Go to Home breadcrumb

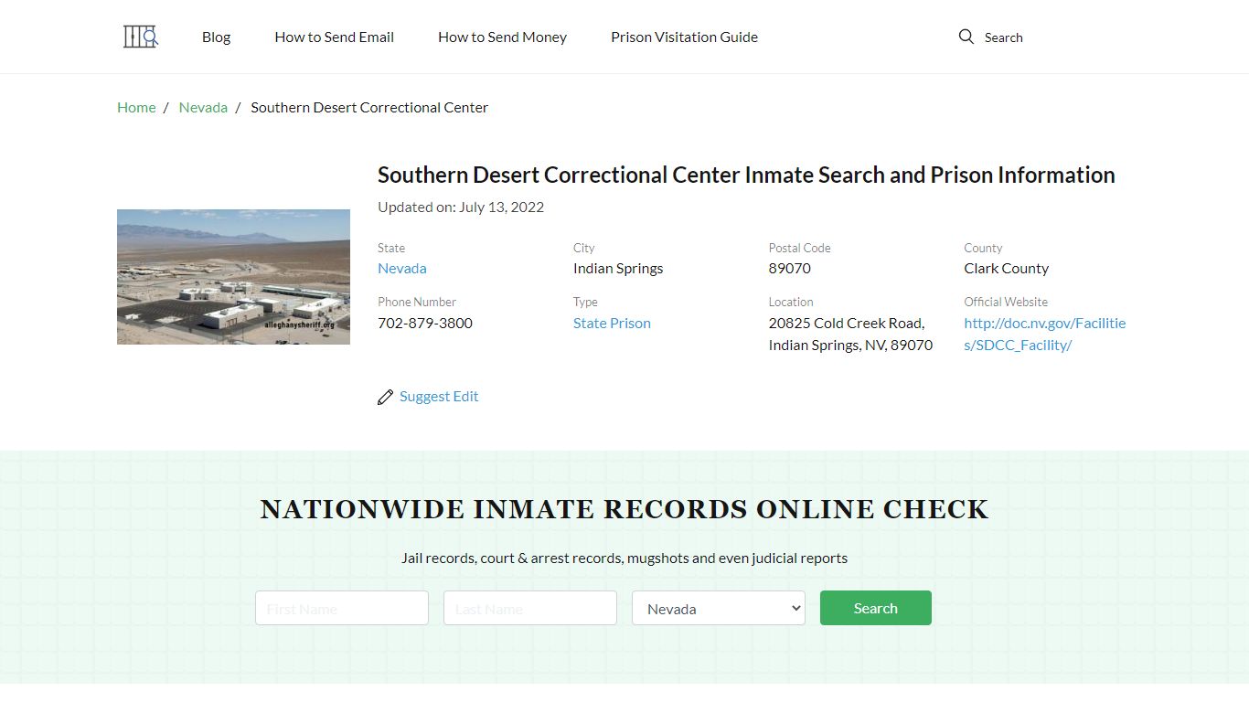click(136, 107)
